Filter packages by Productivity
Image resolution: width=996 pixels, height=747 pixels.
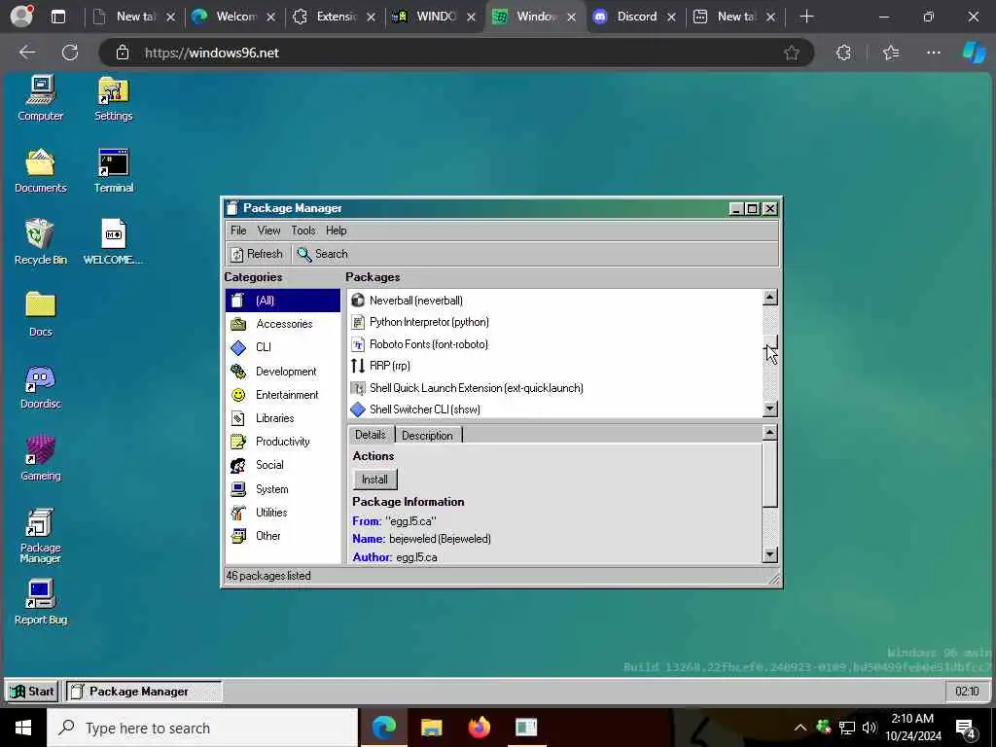click(283, 442)
